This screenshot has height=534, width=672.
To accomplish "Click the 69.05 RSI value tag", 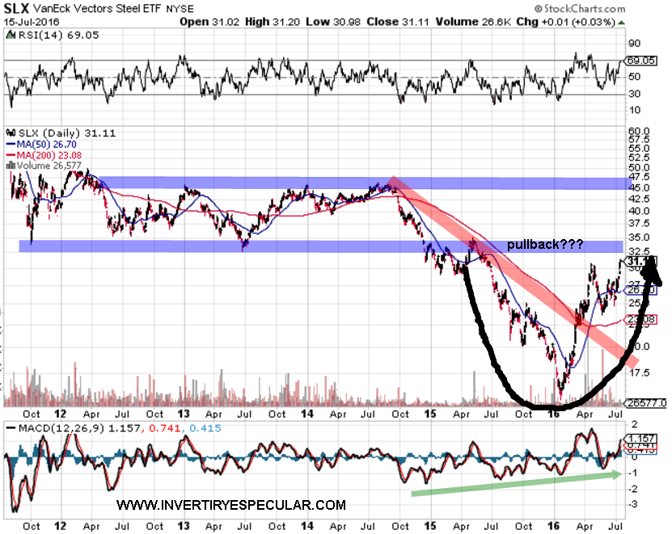I will tap(641, 61).
